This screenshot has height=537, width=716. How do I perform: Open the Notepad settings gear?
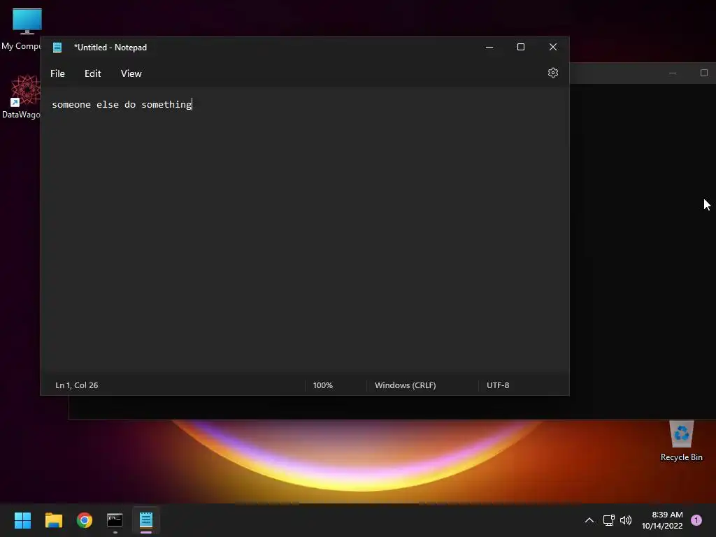(x=552, y=73)
